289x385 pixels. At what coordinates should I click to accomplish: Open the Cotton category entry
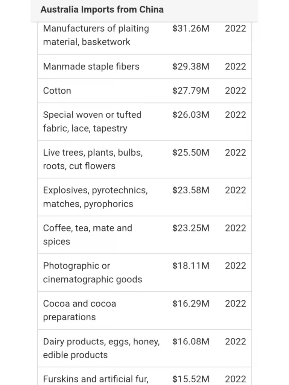click(144, 91)
